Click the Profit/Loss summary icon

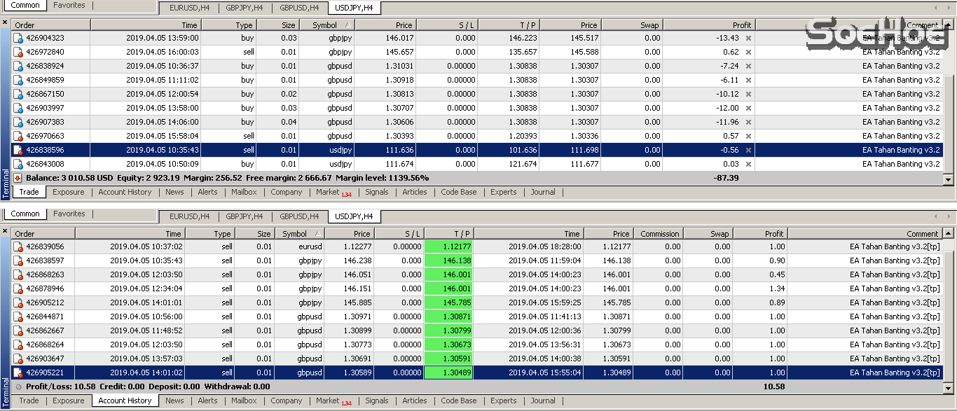[18, 386]
